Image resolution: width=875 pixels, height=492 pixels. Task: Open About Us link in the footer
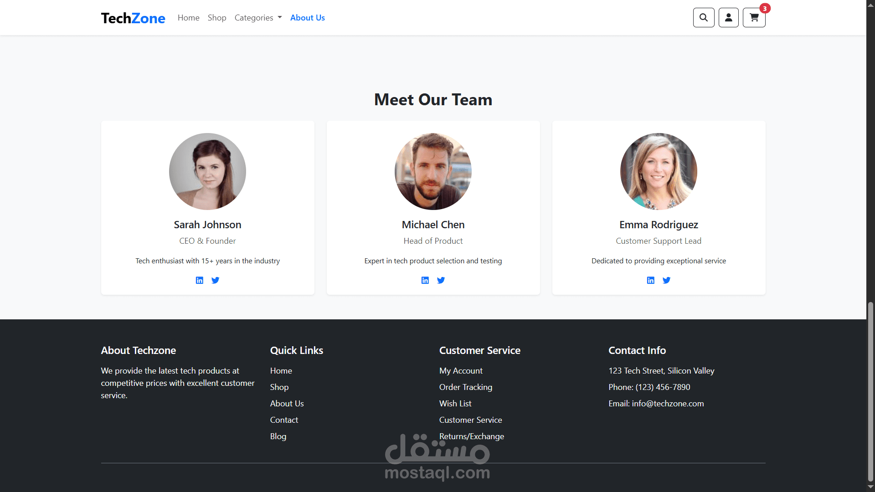click(287, 404)
